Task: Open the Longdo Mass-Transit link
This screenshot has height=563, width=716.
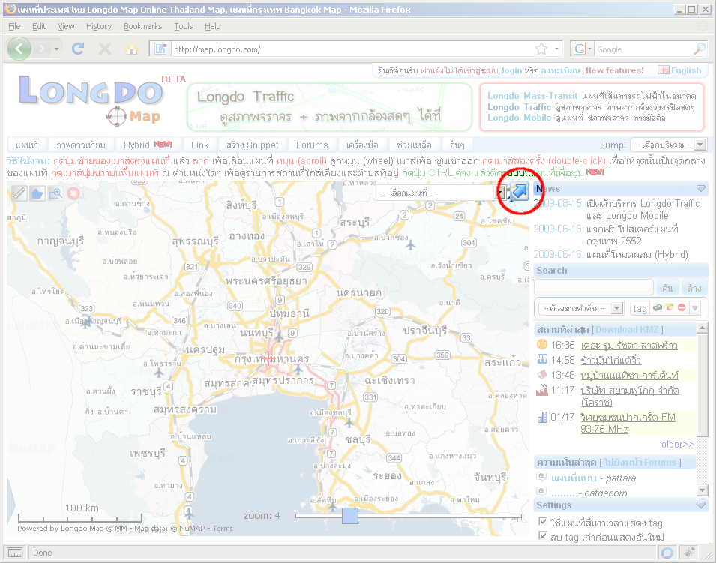Action: (532, 95)
